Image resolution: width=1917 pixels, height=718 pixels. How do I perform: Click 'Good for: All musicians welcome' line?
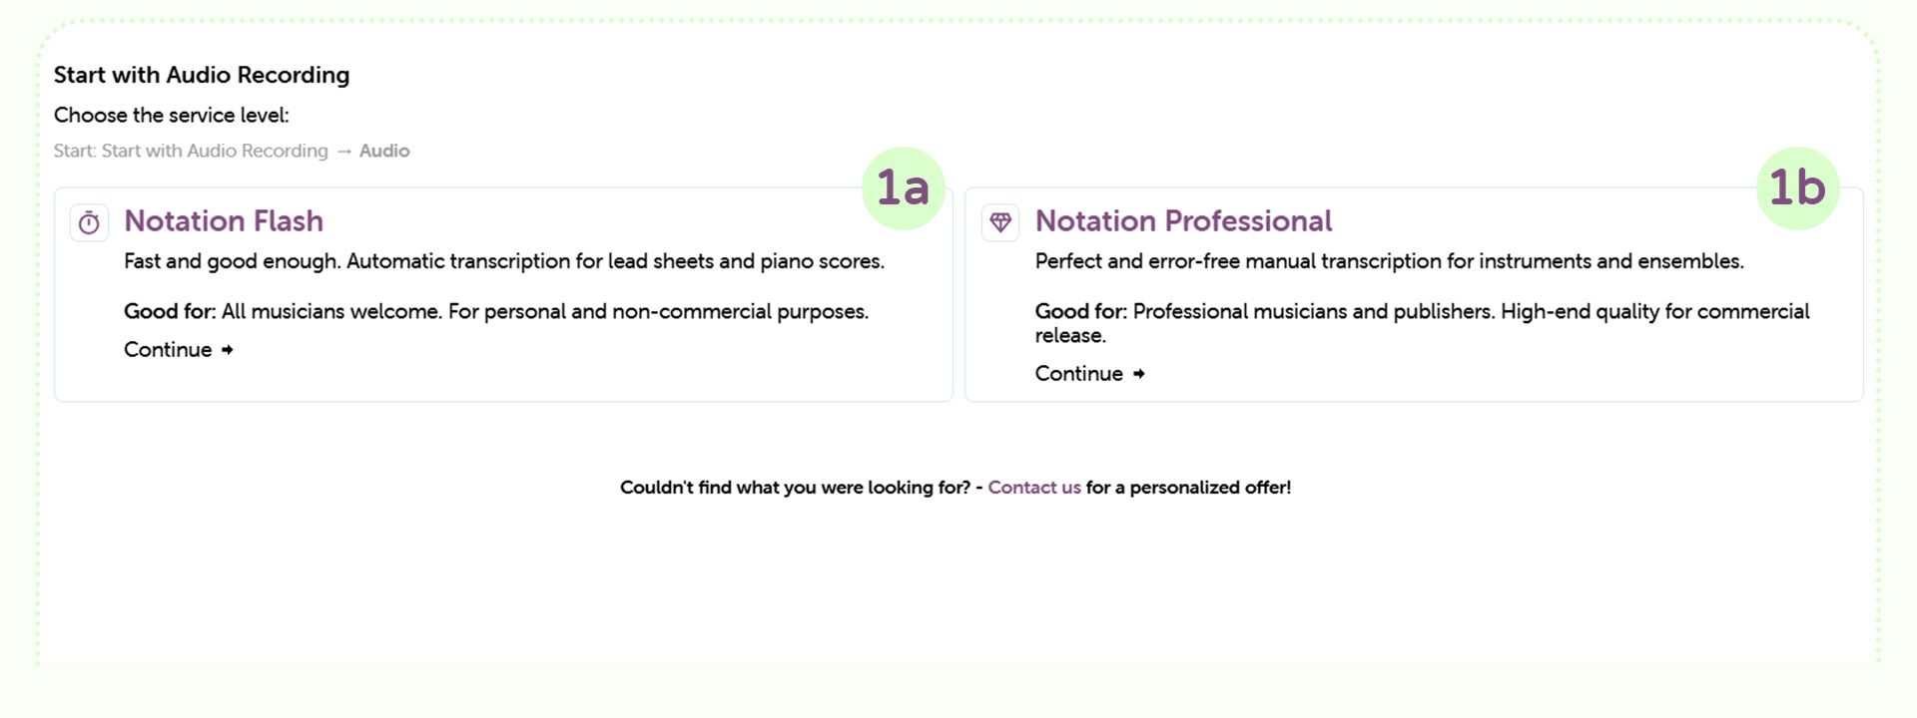pos(496,311)
